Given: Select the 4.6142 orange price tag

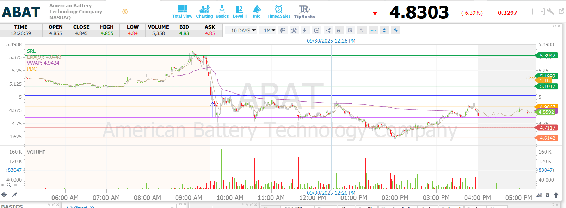Looking at the screenshot, I should (x=547, y=138).
